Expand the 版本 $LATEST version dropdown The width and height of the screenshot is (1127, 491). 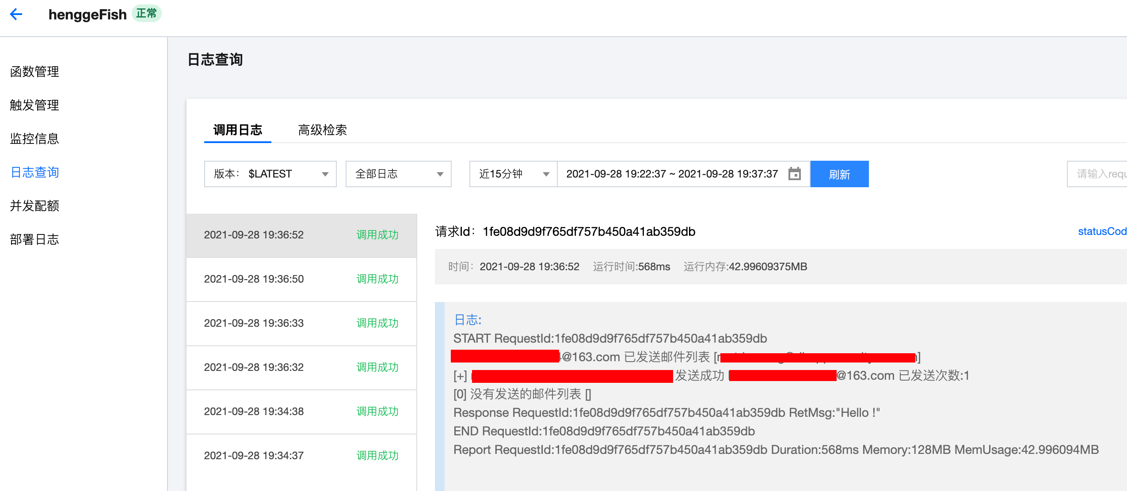point(270,174)
